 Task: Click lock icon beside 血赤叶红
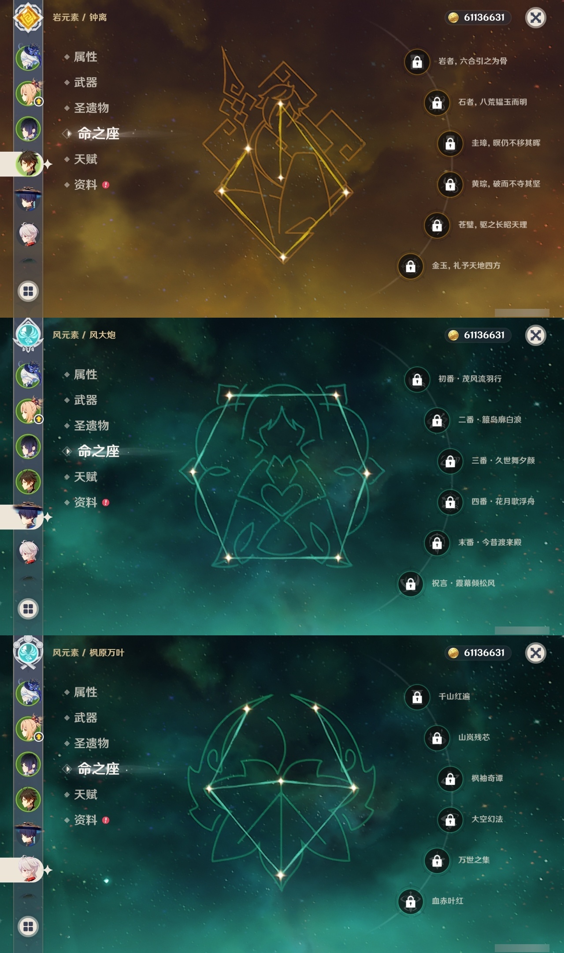tap(410, 902)
